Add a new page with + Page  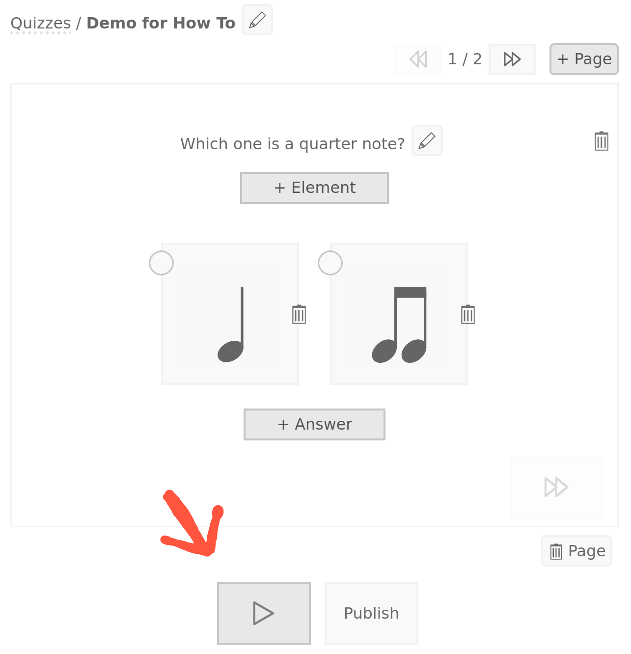[x=583, y=59]
